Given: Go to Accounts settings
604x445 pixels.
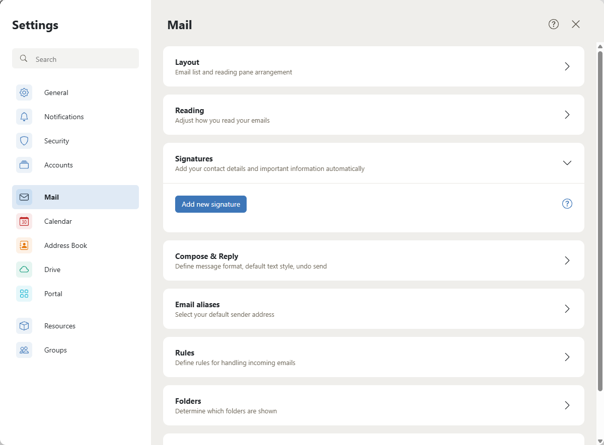Looking at the screenshot, I should click(x=75, y=165).
